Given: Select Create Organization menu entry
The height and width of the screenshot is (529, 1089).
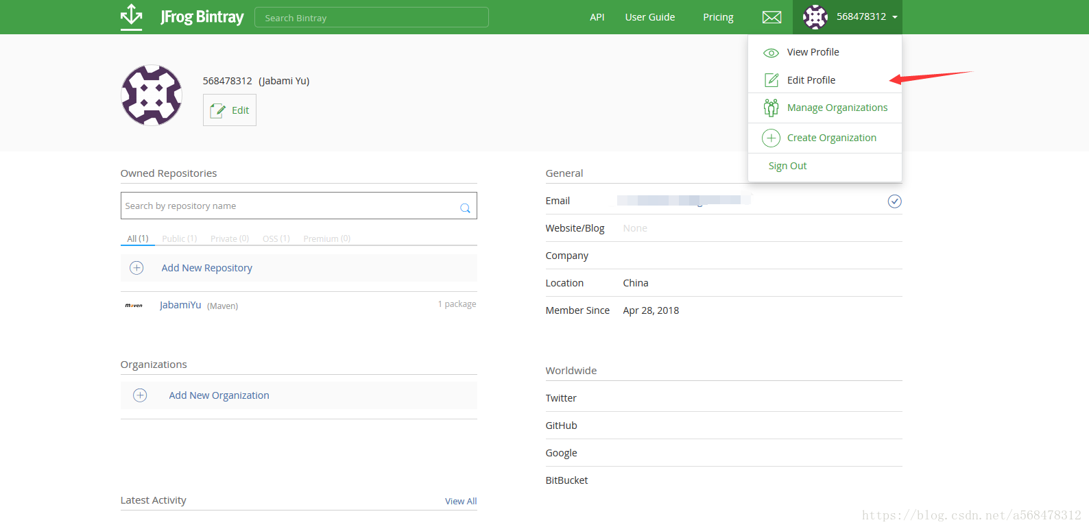Looking at the screenshot, I should pos(831,138).
